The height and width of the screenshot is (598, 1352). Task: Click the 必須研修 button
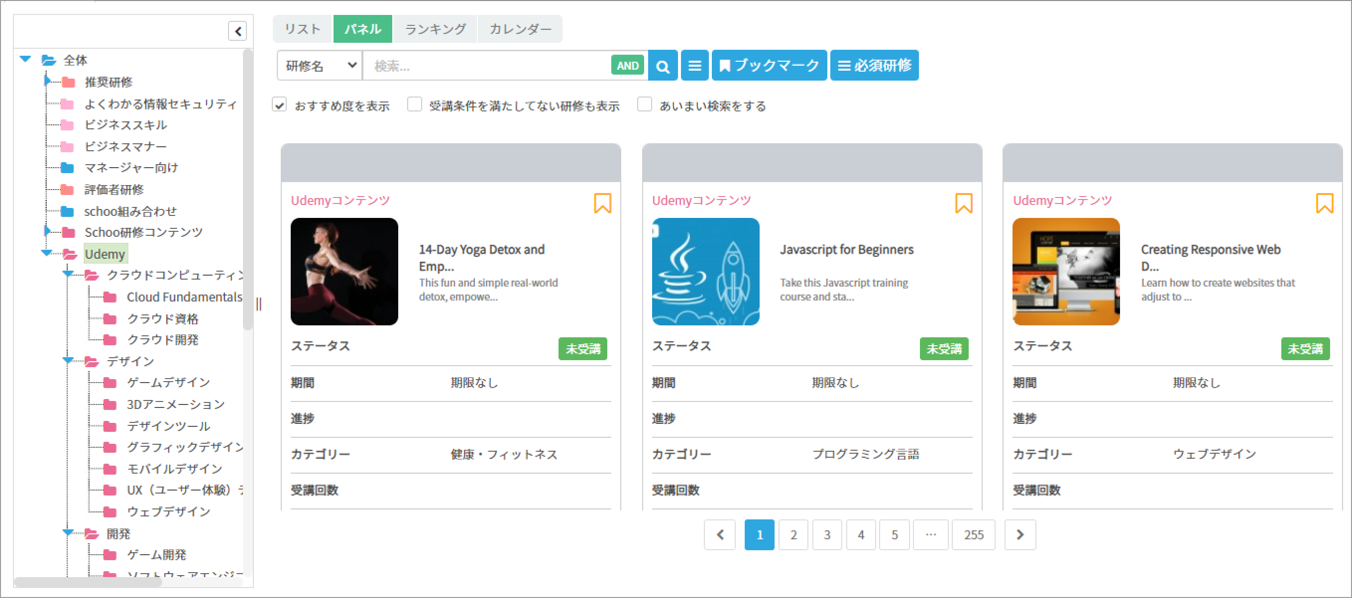pyautogui.click(x=874, y=66)
